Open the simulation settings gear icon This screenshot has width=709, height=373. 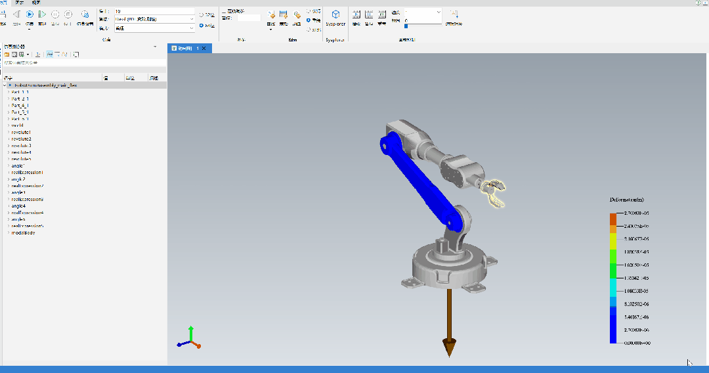[x=85, y=15]
